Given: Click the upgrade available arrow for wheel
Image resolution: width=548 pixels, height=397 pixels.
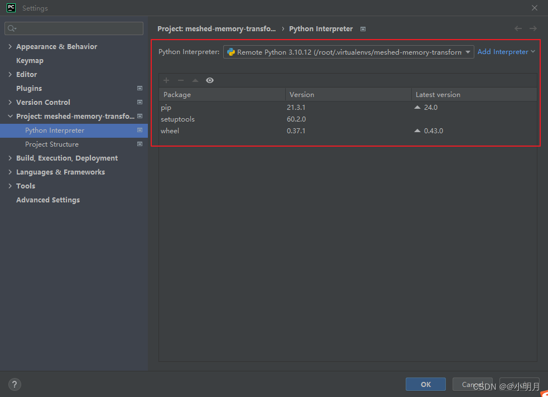Looking at the screenshot, I should [417, 130].
